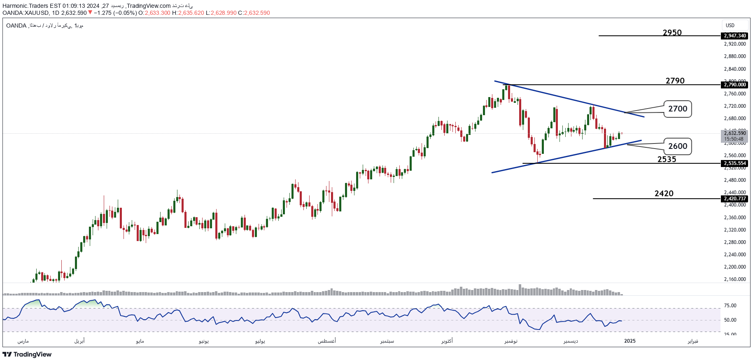This screenshot has height=362, width=753.
Task: Click the فبراير time axis label
Action: [693, 341]
